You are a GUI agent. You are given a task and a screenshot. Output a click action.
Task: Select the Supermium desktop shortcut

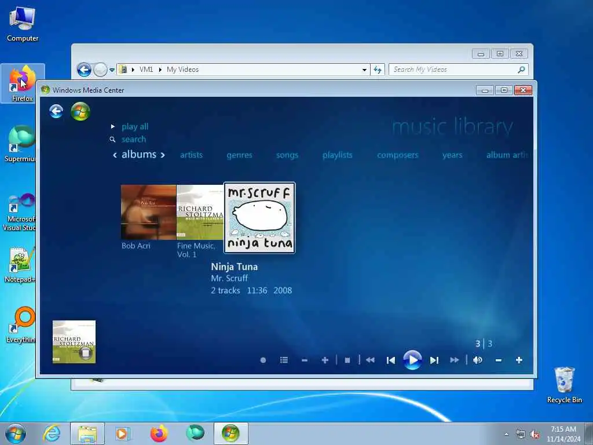click(x=20, y=144)
